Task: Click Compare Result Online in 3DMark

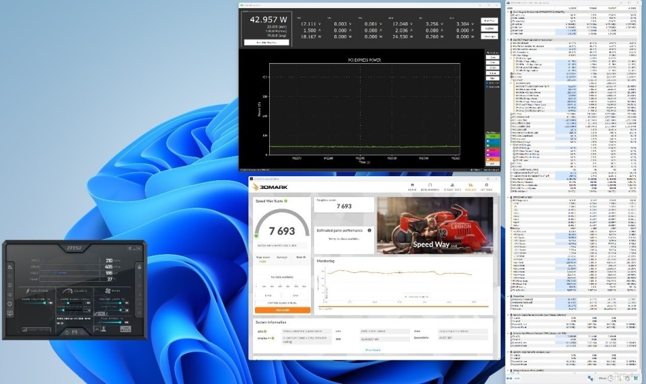Action: click(x=282, y=303)
